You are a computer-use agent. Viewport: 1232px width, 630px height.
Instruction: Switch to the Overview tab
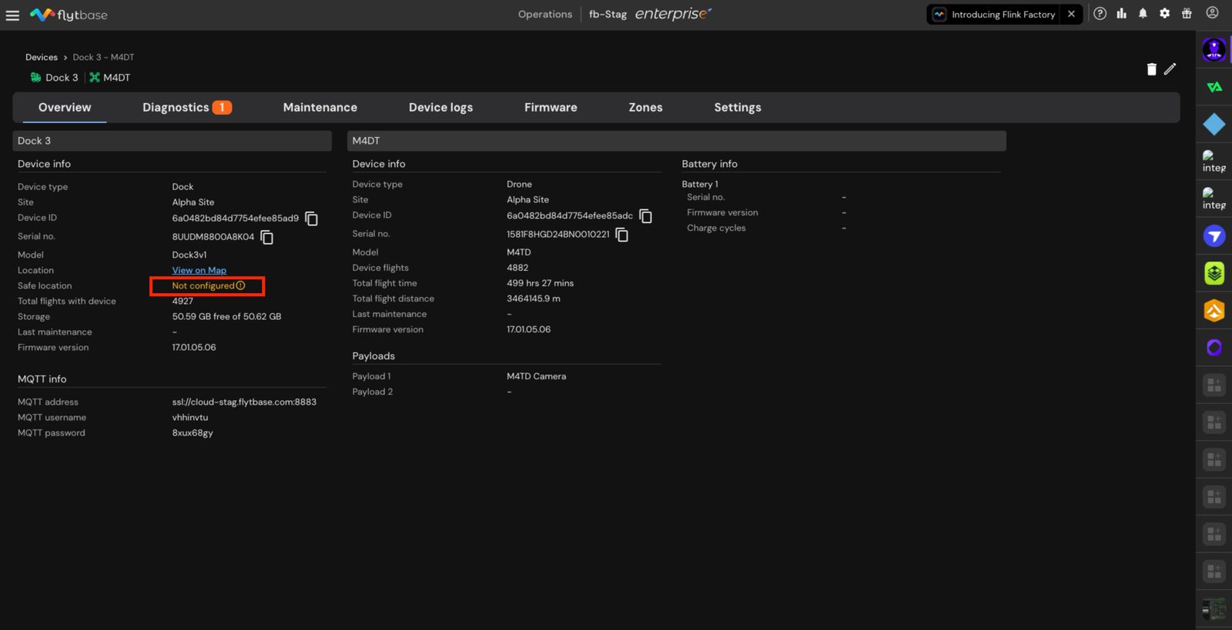tap(65, 108)
